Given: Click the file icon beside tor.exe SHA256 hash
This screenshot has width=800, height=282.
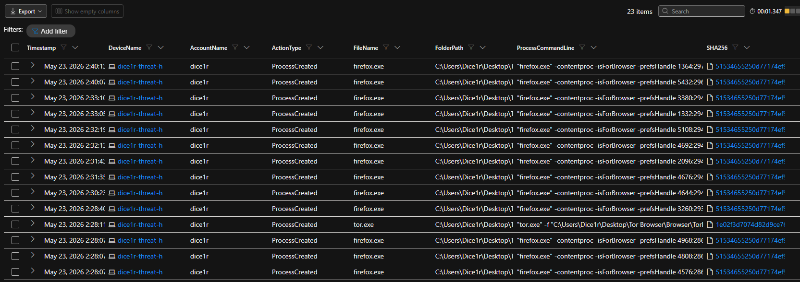Looking at the screenshot, I should pyautogui.click(x=710, y=224).
